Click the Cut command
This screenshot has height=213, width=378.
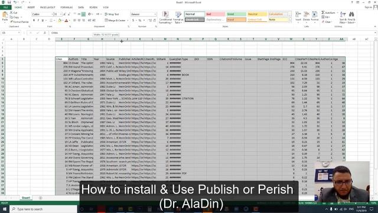[x=14, y=12]
